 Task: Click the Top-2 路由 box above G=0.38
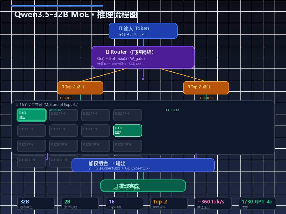coord(206,88)
